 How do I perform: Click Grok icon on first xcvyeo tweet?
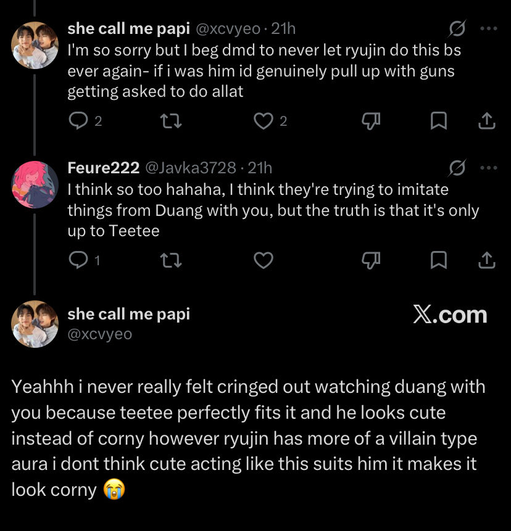(x=457, y=28)
